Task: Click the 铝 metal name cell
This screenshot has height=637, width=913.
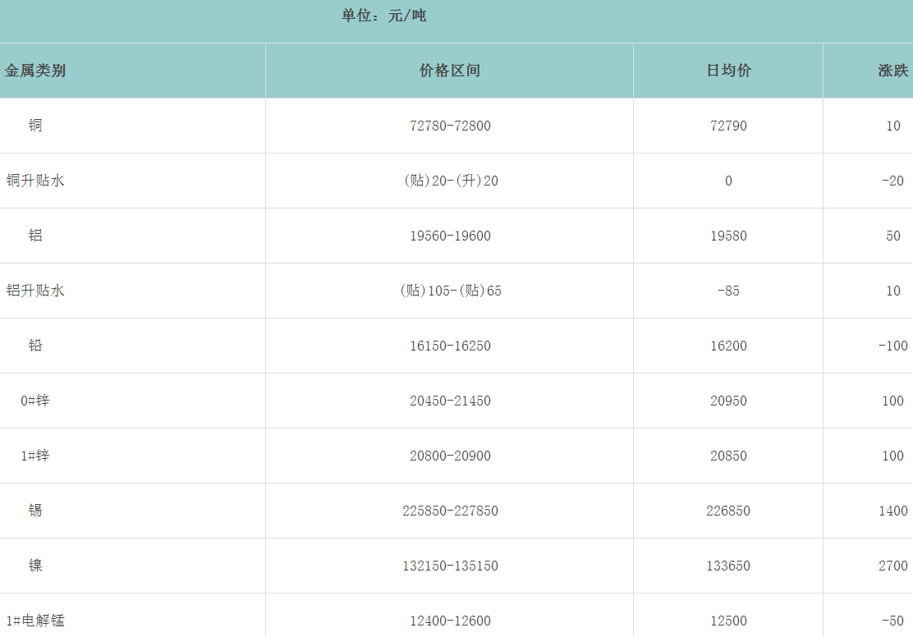Action: (35, 236)
